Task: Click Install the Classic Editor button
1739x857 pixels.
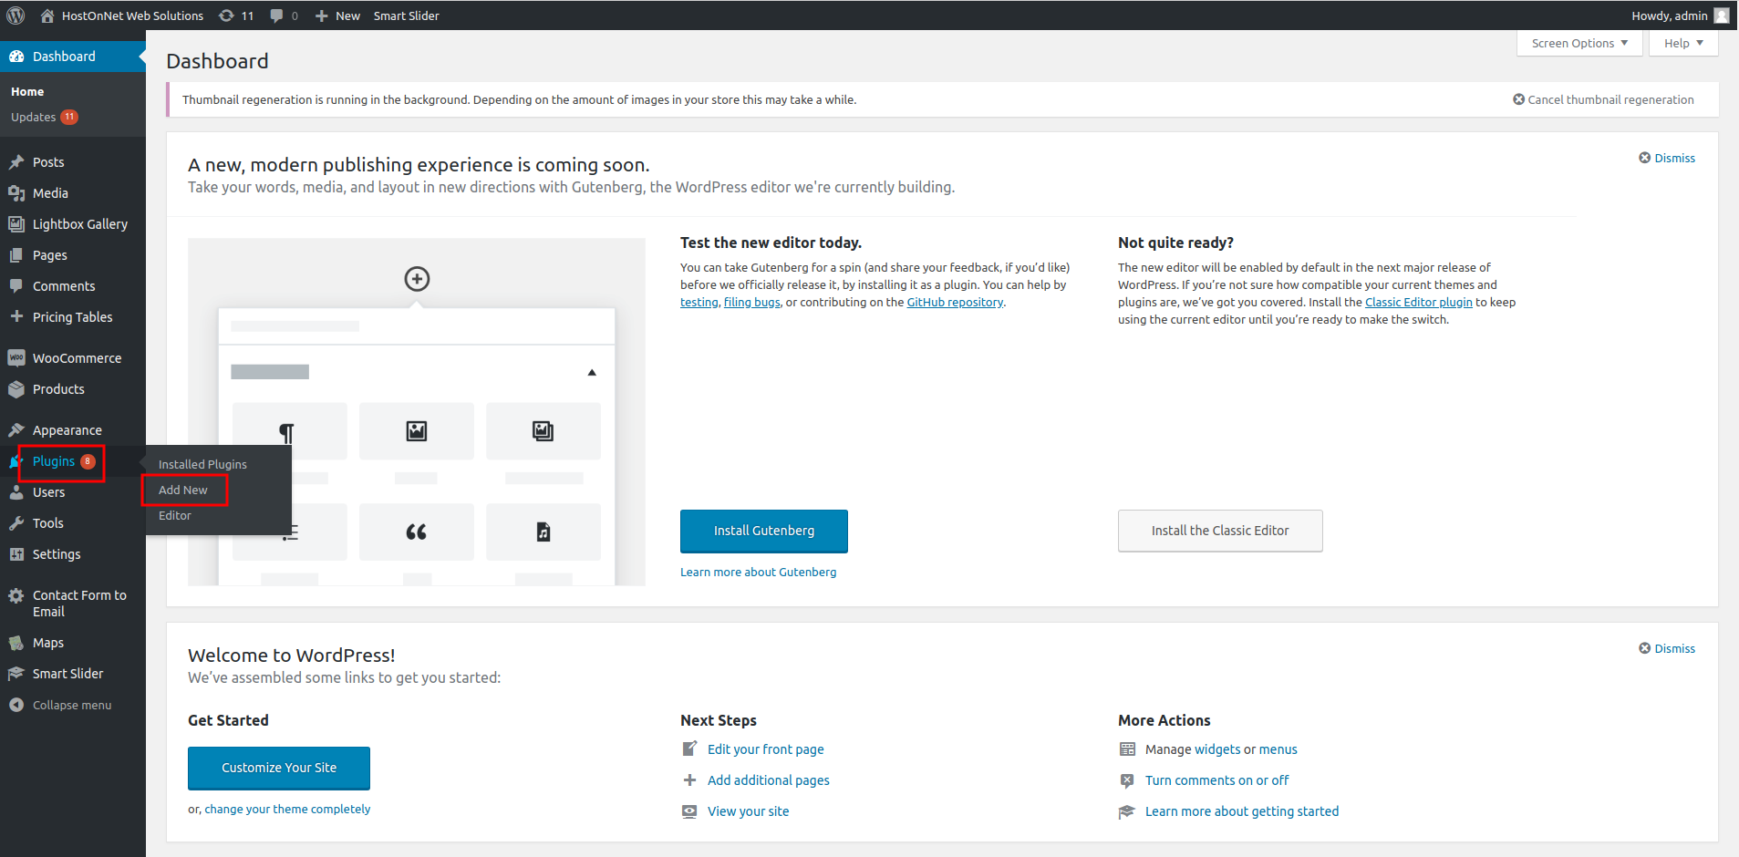Action: click(x=1220, y=531)
